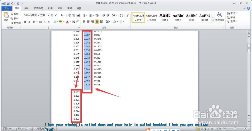Toggle Character Shading
Screen dimensions: 252x131
(x=74, y=22)
